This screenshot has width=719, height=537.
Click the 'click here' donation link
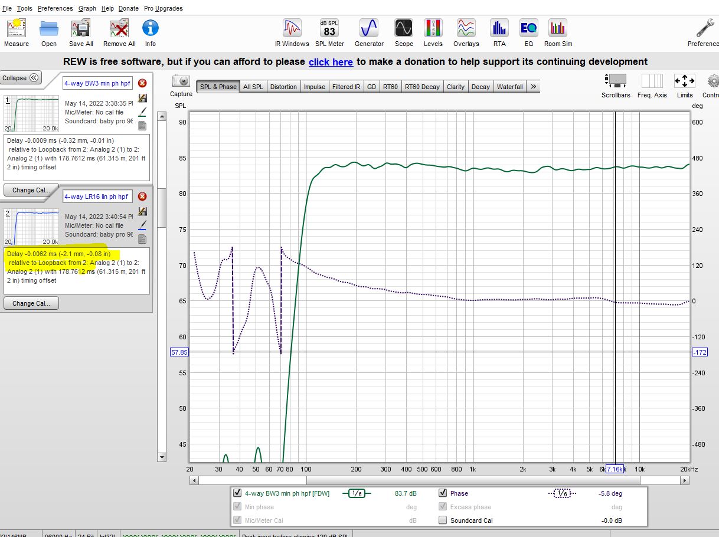pyautogui.click(x=331, y=62)
